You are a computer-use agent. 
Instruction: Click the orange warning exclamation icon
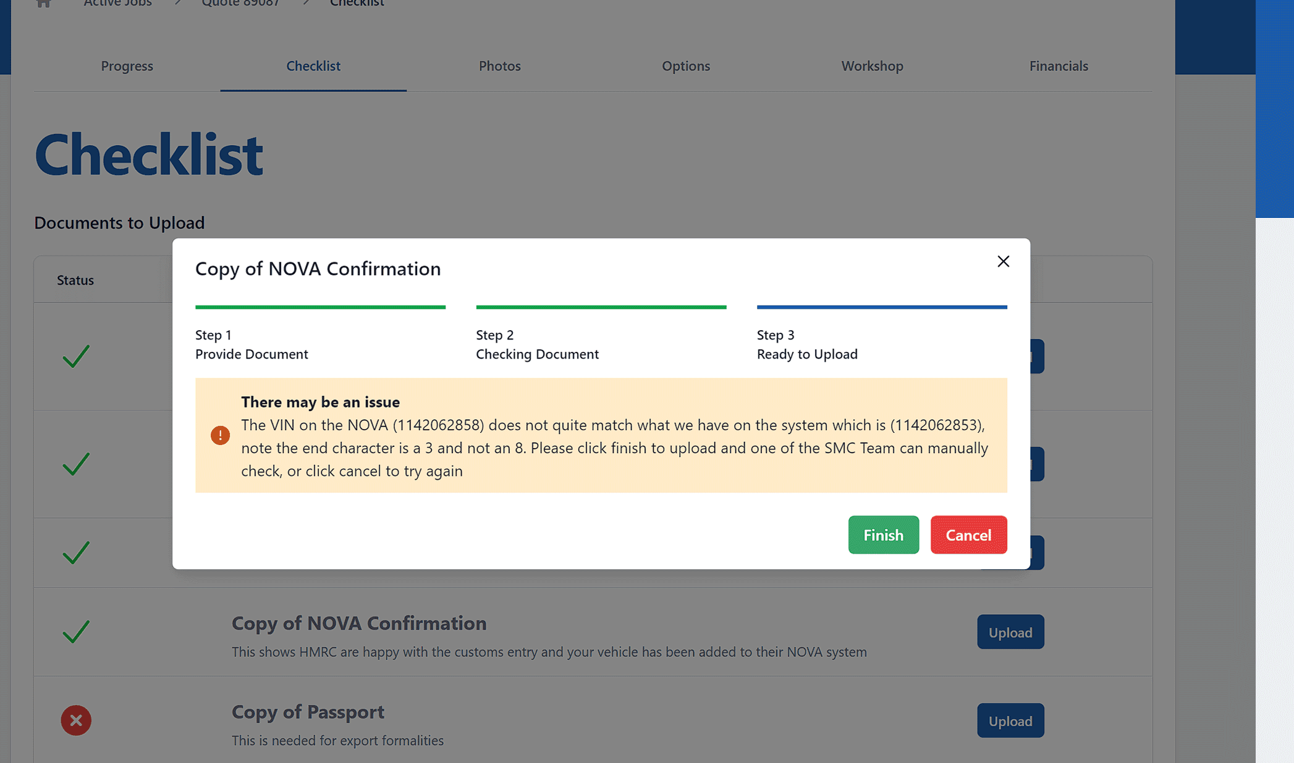pyautogui.click(x=220, y=435)
